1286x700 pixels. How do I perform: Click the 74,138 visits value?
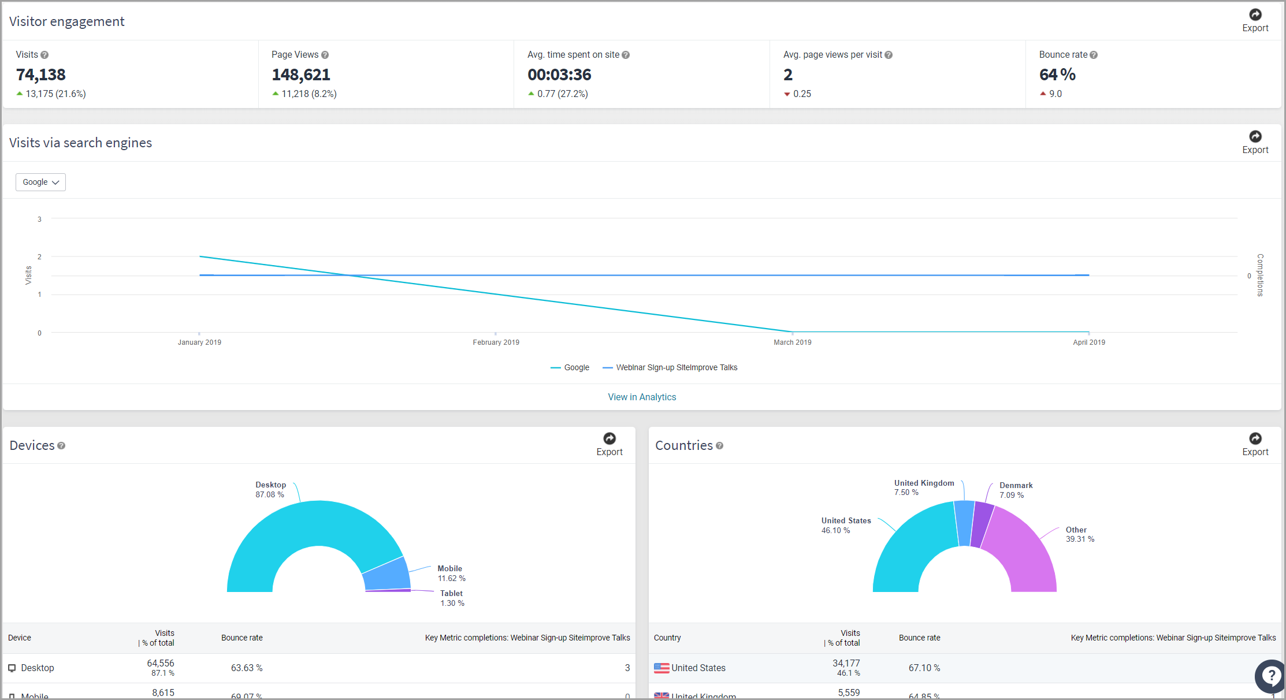point(41,75)
